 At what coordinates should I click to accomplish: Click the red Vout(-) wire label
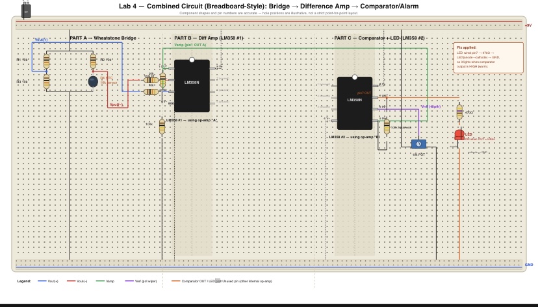click(116, 105)
